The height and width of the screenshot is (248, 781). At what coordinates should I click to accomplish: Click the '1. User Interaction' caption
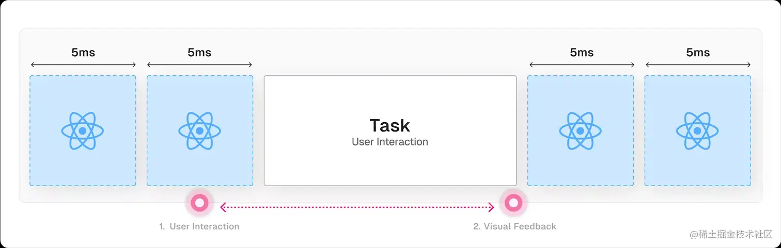tap(199, 226)
